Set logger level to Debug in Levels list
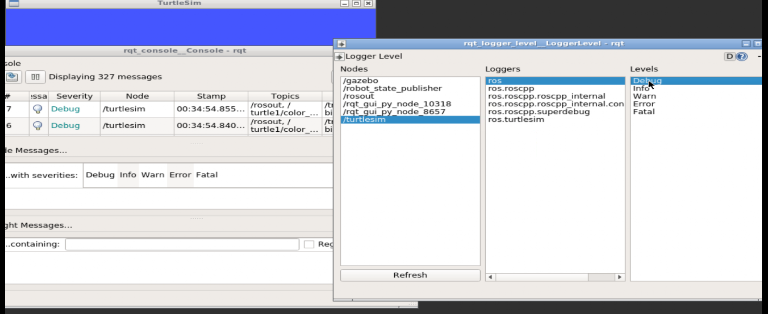 (696, 81)
